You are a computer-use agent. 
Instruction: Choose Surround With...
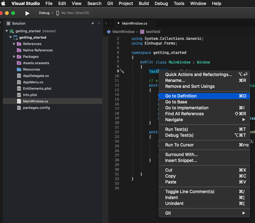click(204, 154)
